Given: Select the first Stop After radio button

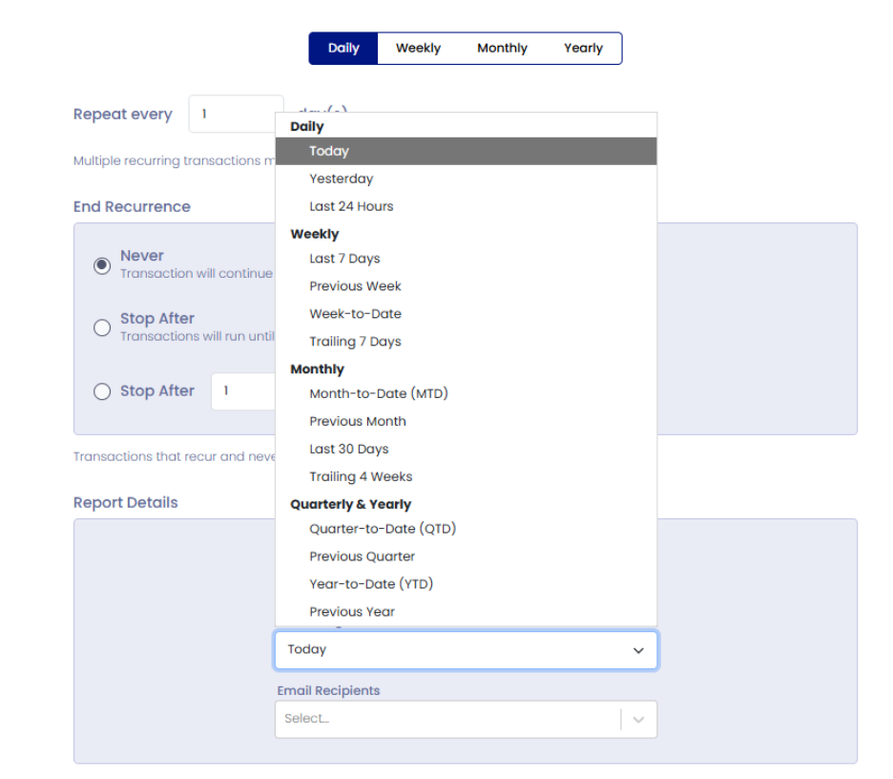Looking at the screenshot, I should 102,328.
